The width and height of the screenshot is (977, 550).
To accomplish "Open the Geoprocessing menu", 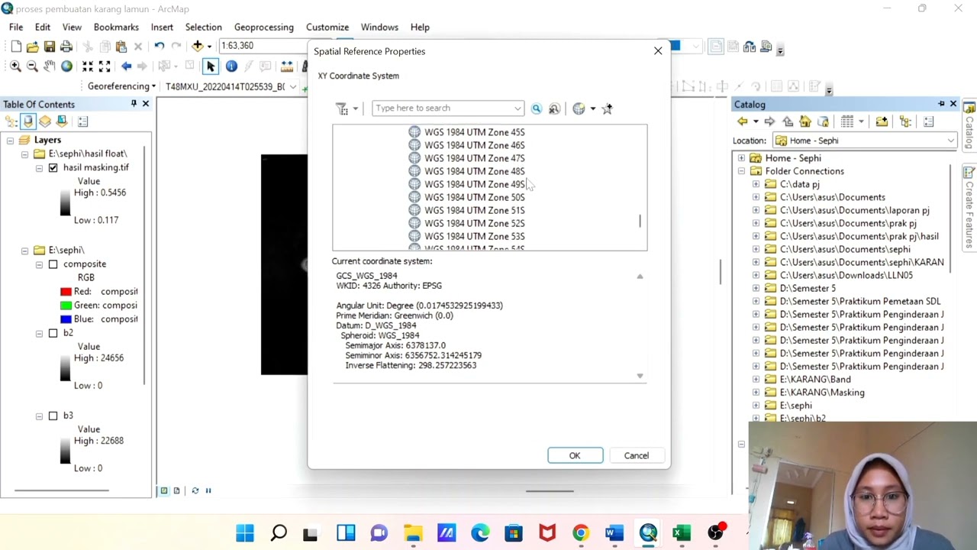I will click(x=264, y=27).
